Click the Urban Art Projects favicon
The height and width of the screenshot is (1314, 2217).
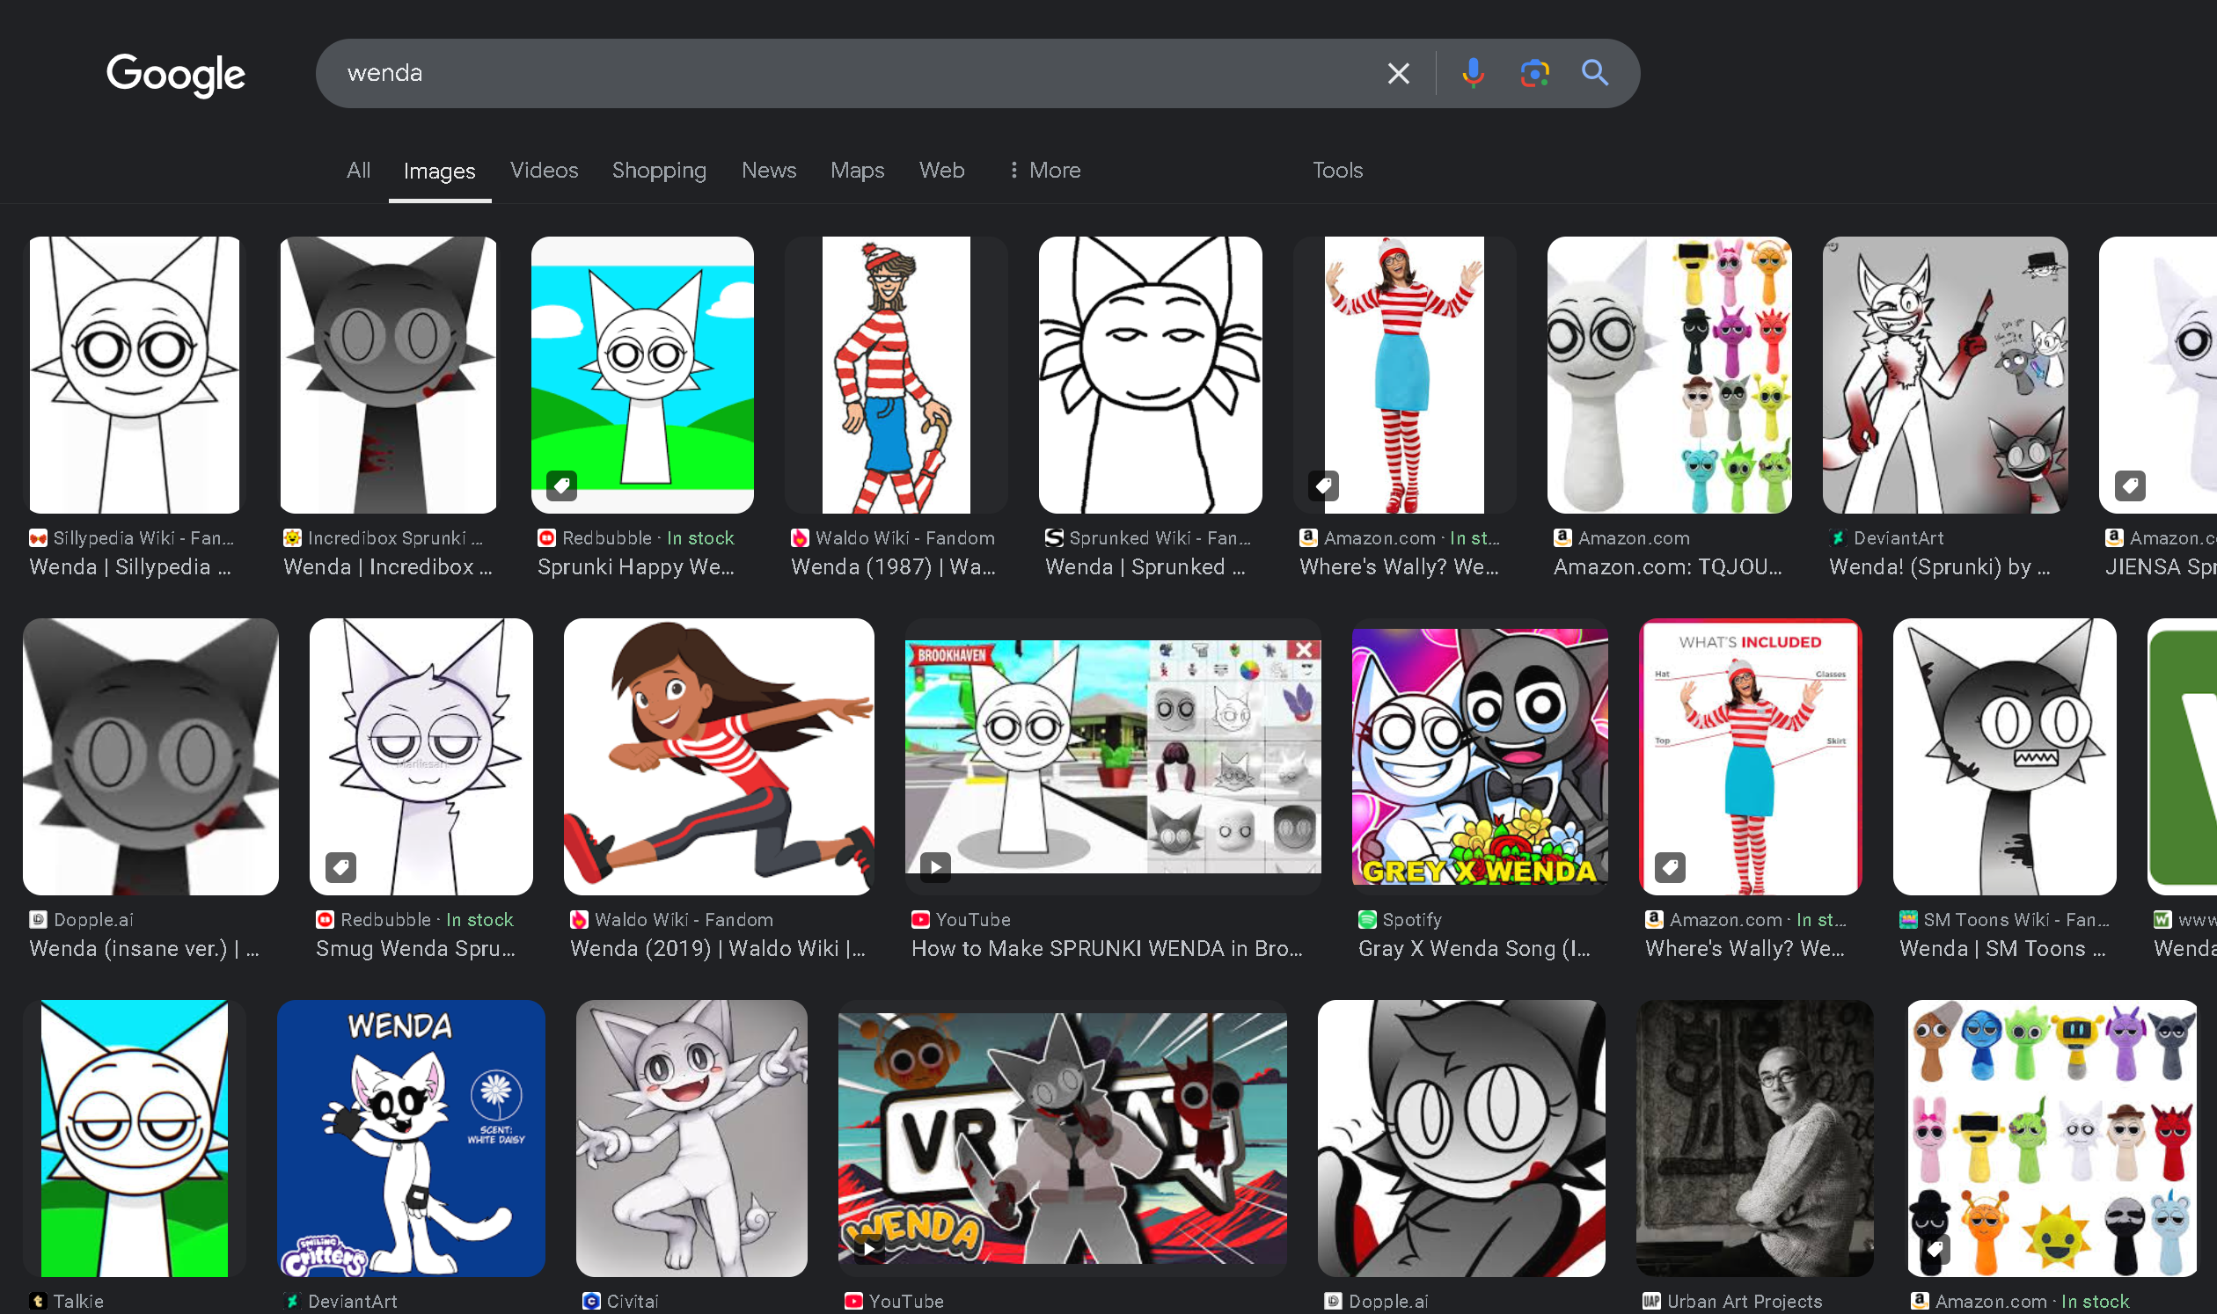(1651, 1301)
